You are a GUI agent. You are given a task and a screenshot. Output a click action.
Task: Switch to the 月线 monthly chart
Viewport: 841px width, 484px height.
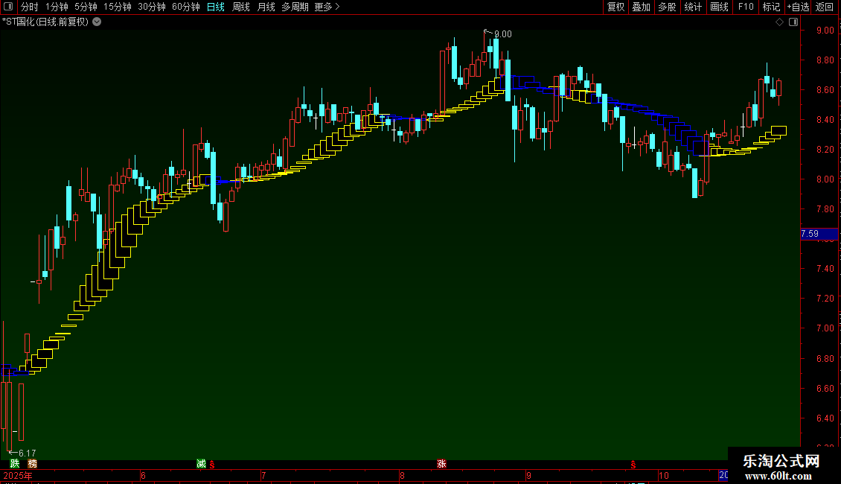pos(266,7)
